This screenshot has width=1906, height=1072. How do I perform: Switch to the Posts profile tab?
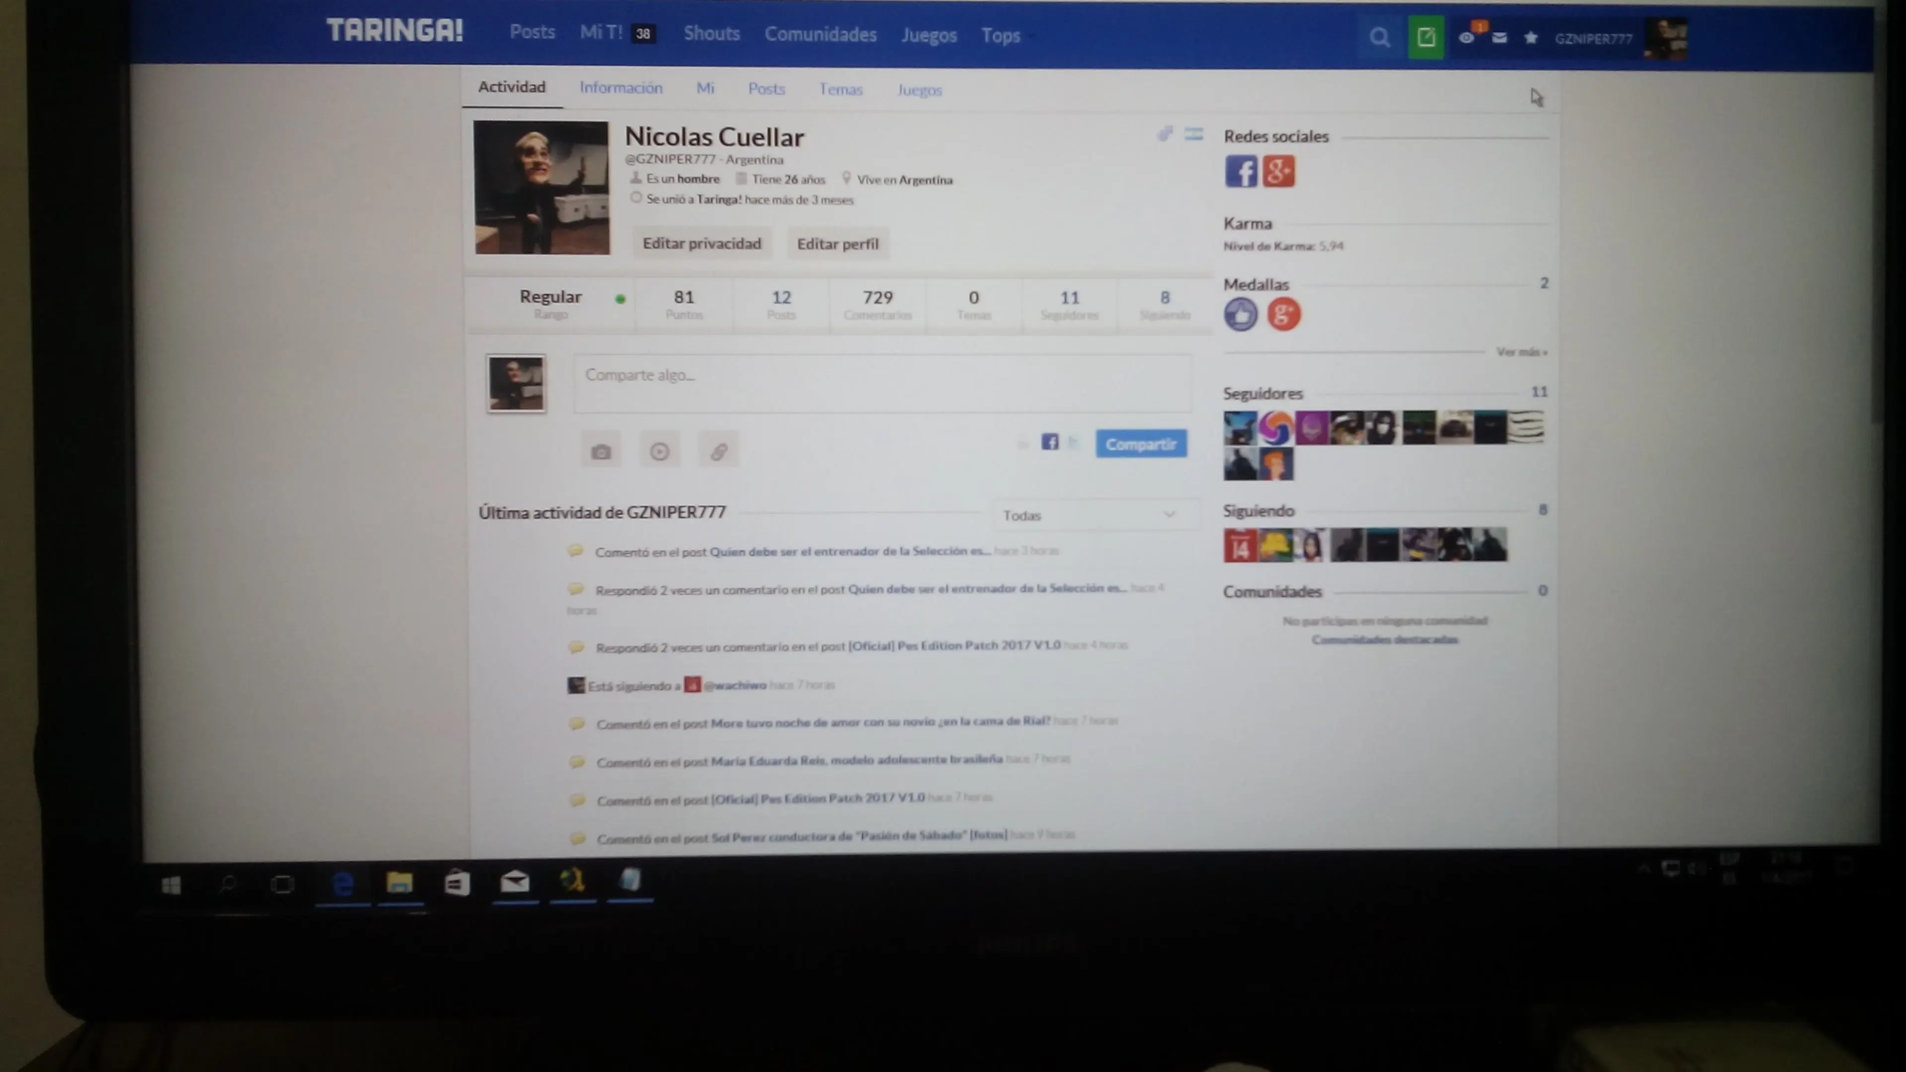coord(766,89)
